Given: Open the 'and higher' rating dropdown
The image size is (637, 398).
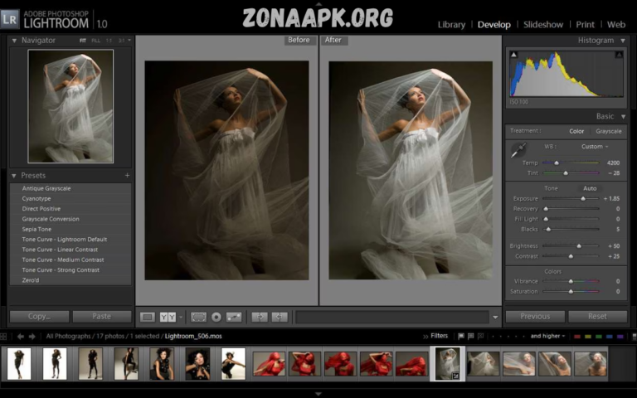Looking at the screenshot, I should click(x=547, y=337).
